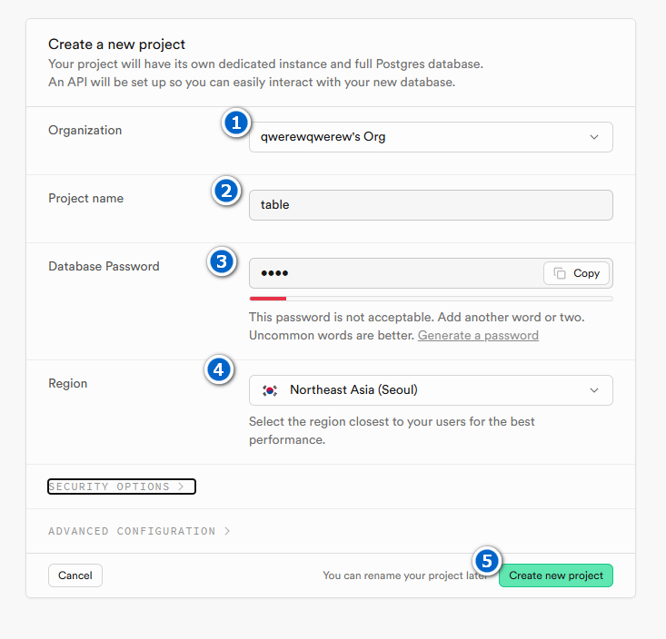This screenshot has width=666, height=639.
Task: Click the number 1 step badge
Action: click(x=236, y=123)
